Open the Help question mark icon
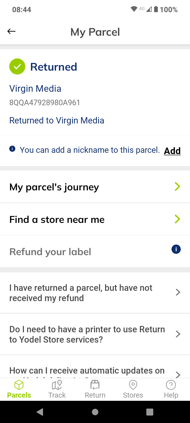Screen dimensions: 190x423 coord(171,385)
